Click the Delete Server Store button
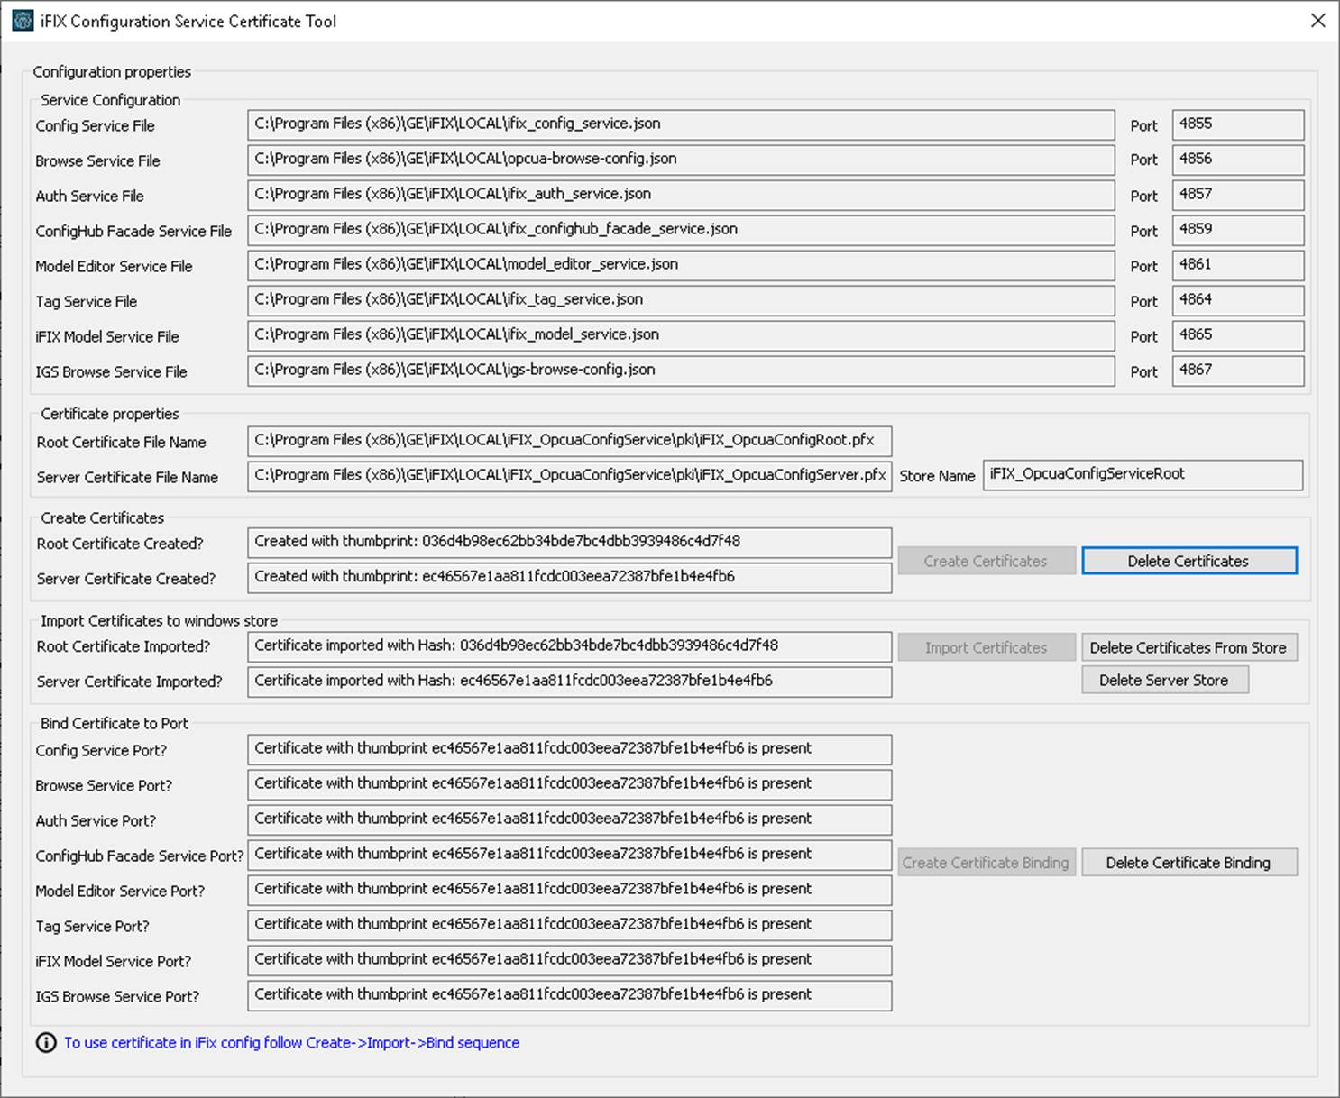 click(1165, 680)
